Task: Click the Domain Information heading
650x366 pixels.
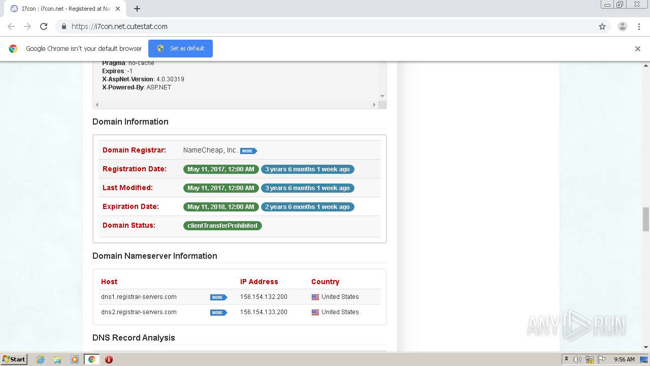Action: (x=131, y=121)
